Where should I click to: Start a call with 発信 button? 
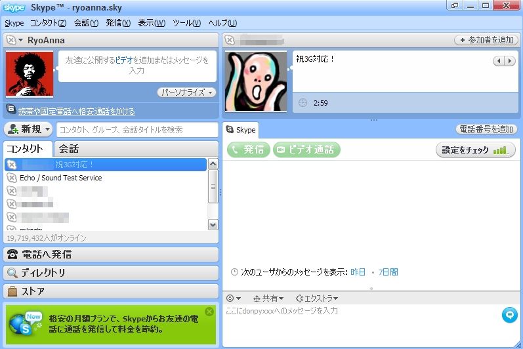pos(249,150)
